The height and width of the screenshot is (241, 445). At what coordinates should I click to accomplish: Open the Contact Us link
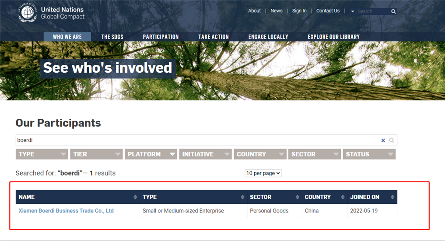pos(328,11)
